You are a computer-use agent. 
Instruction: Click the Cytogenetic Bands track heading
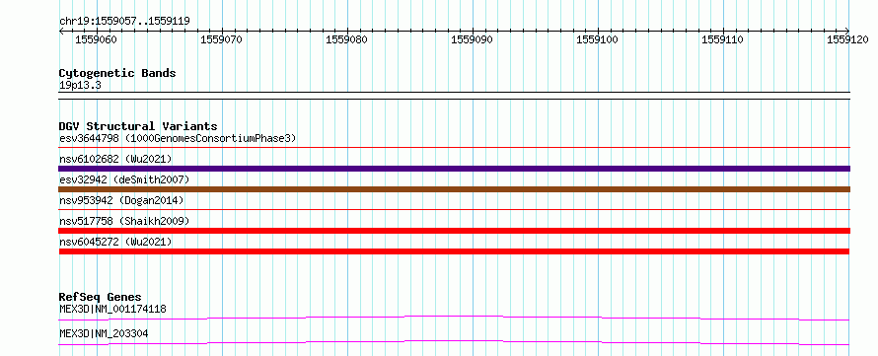(x=117, y=73)
